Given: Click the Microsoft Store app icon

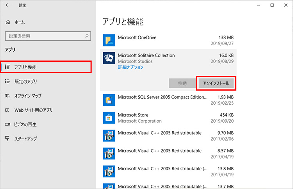Looking at the screenshot, I should [108, 118].
